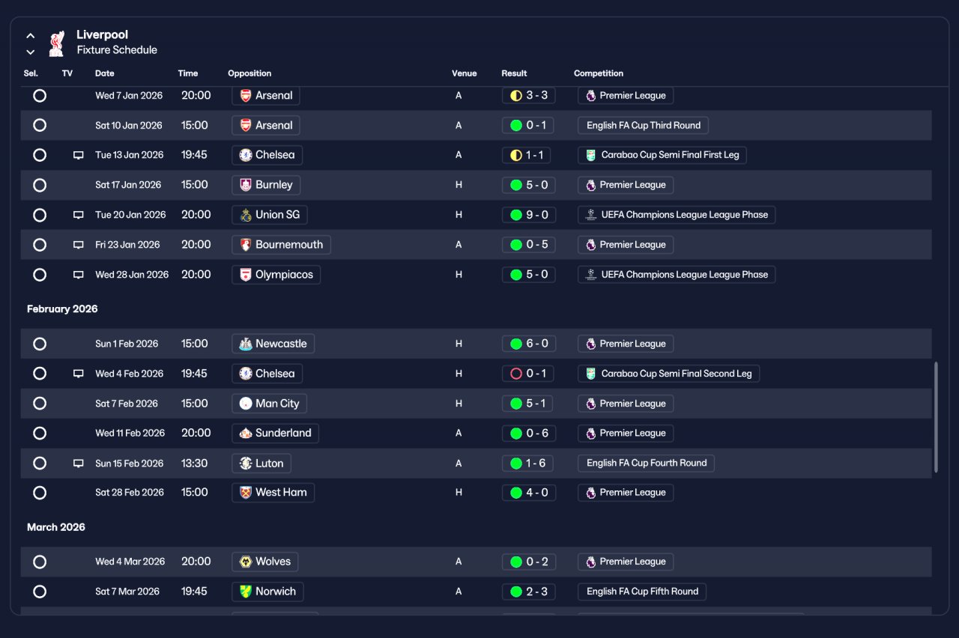
Task: Open English FA Cup Fifth Round competition
Action: coord(642,592)
